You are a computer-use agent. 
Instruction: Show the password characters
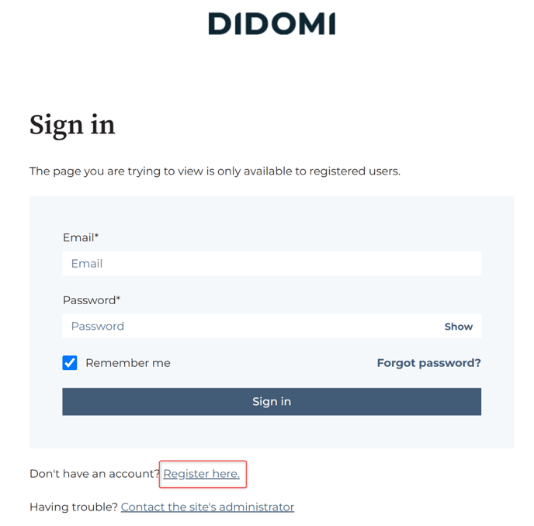point(459,327)
